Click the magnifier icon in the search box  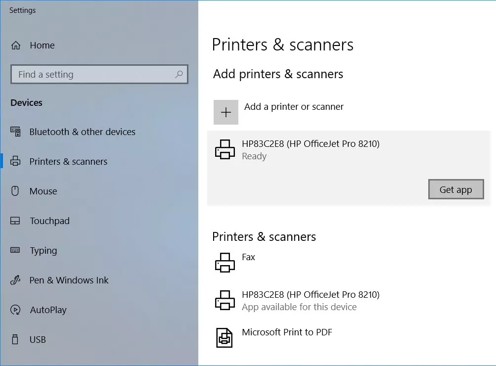pos(179,75)
